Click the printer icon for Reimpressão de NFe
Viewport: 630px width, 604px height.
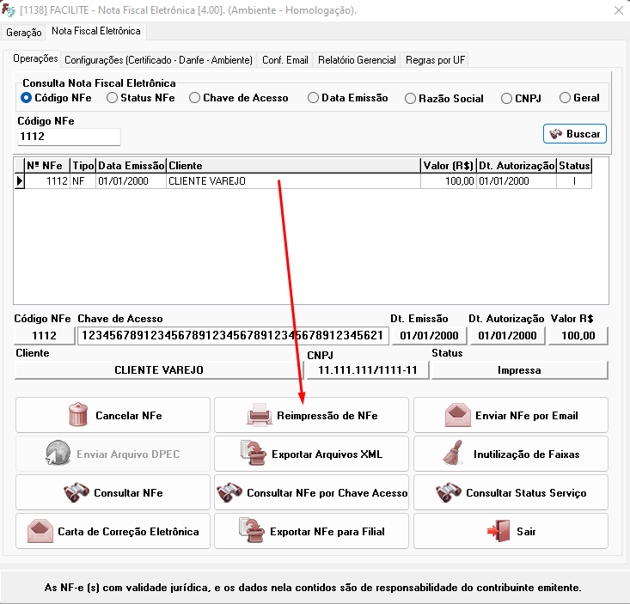(260, 416)
